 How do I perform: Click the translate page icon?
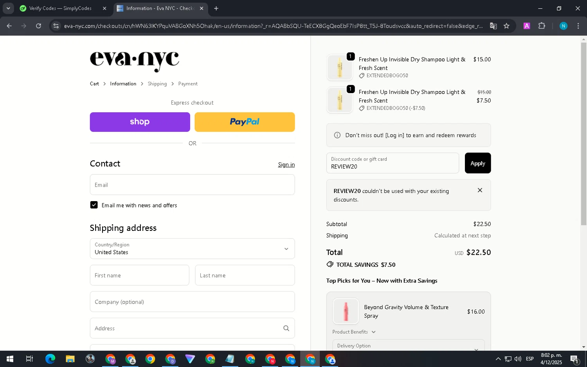click(x=493, y=26)
